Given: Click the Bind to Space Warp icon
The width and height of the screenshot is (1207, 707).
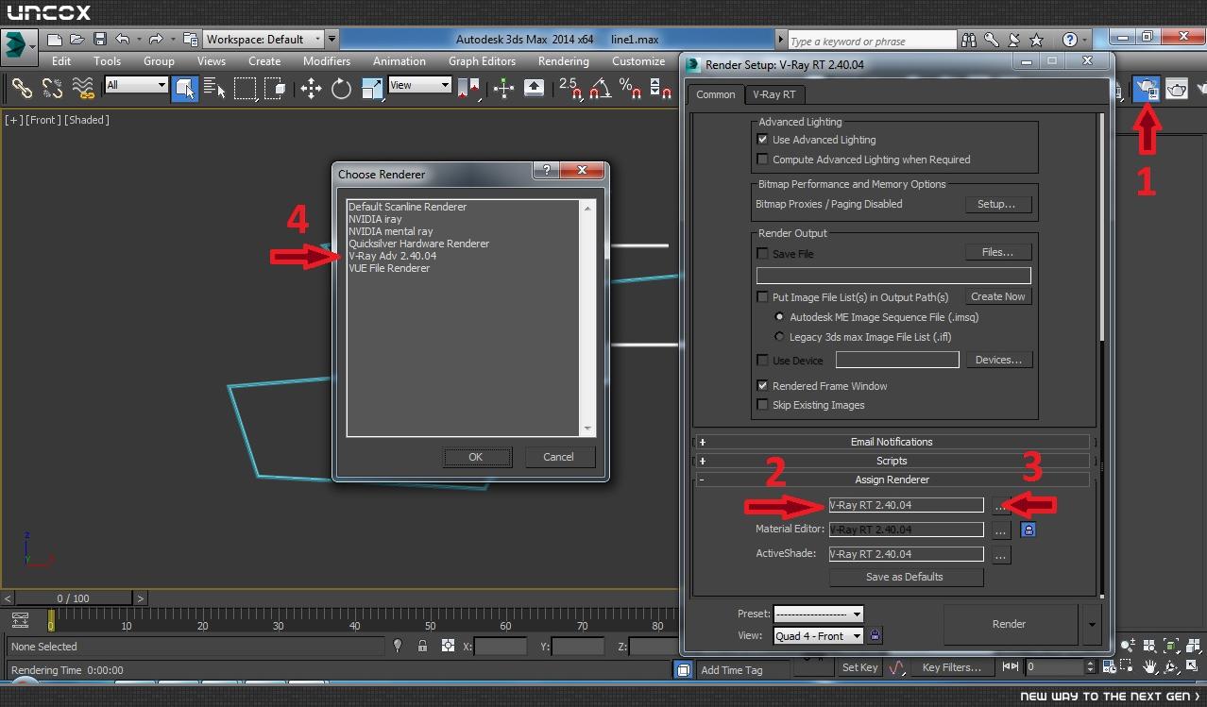Looking at the screenshot, I should [x=83, y=89].
